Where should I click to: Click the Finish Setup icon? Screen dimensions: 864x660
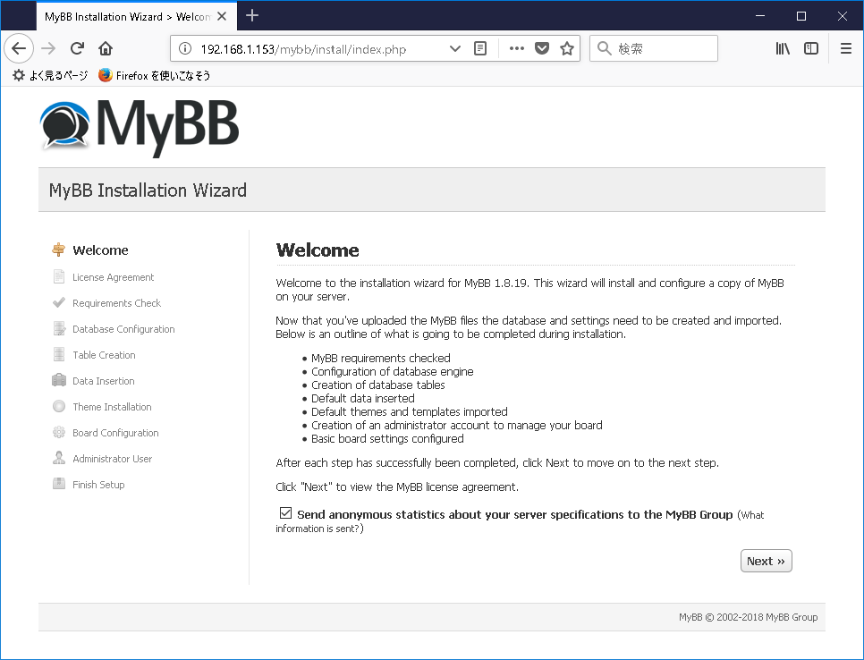point(59,484)
